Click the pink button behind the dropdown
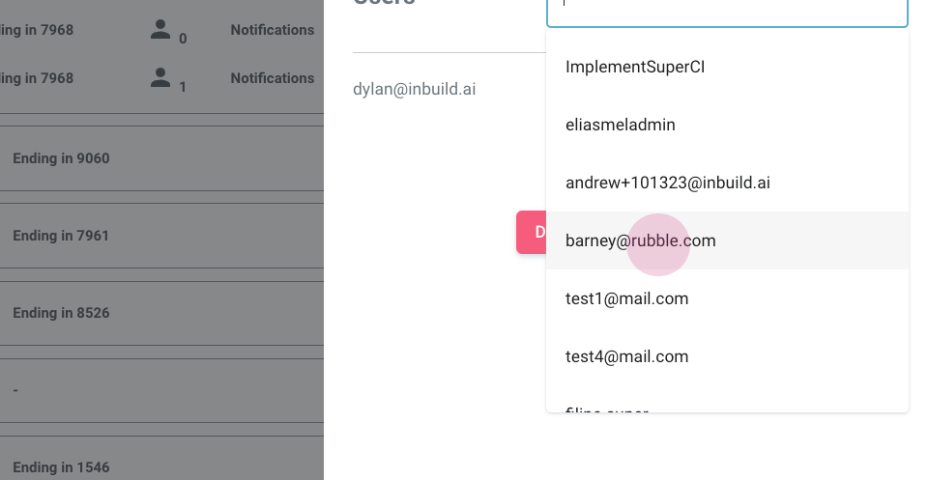Viewport: 928px width, 480px height. pyautogui.click(x=532, y=232)
